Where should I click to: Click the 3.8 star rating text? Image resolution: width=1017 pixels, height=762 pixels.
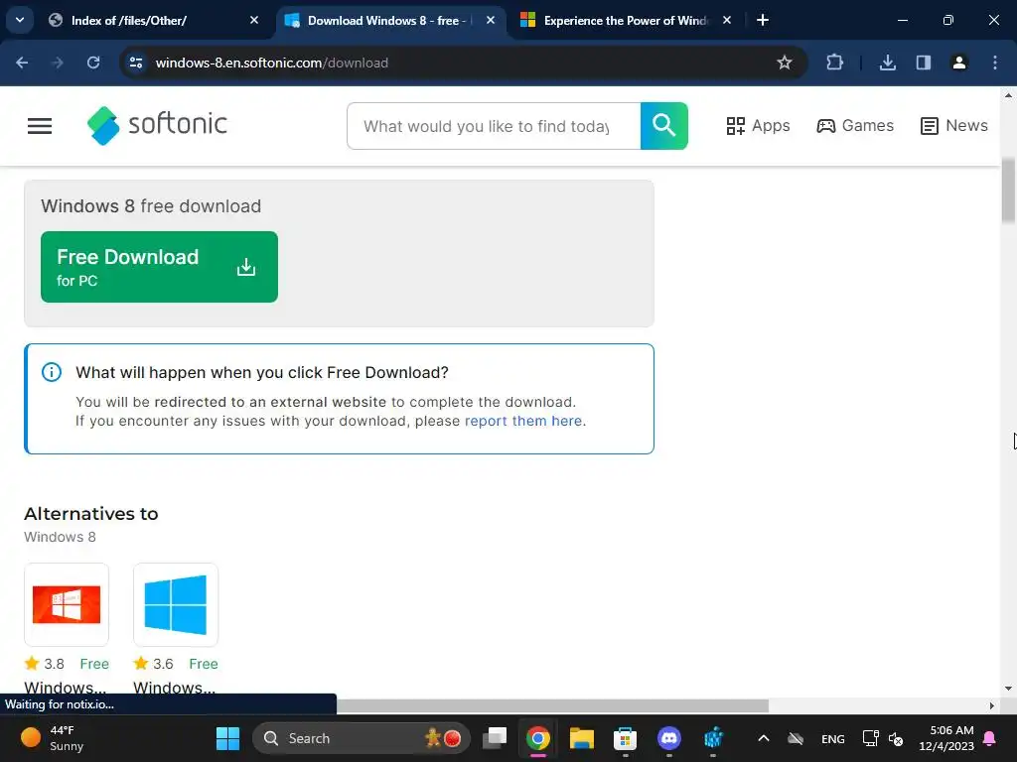(x=54, y=664)
